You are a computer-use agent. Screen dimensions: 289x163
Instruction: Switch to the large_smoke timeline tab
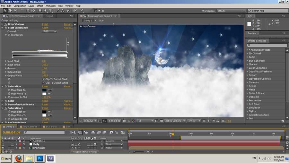[29, 126]
